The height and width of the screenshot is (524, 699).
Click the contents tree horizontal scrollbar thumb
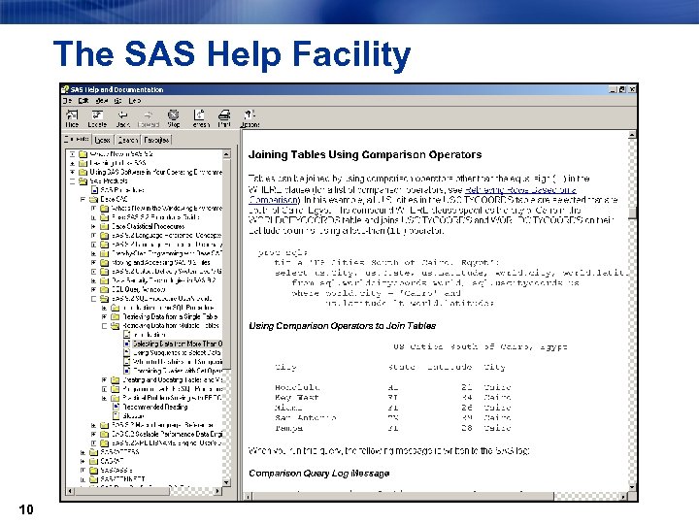pos(122,491)
